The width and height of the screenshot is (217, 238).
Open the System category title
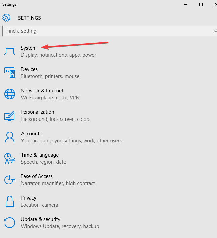coord(29,48)
